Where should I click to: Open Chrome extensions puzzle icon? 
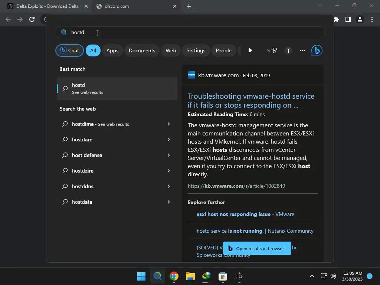coord(336,19)
